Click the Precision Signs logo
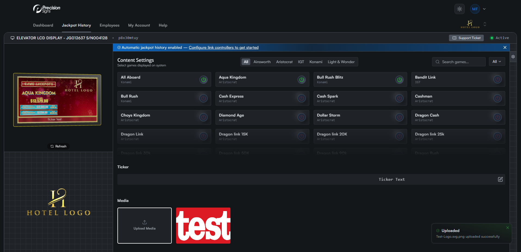Viewport: 521px width, 252px height. point(47,9)
